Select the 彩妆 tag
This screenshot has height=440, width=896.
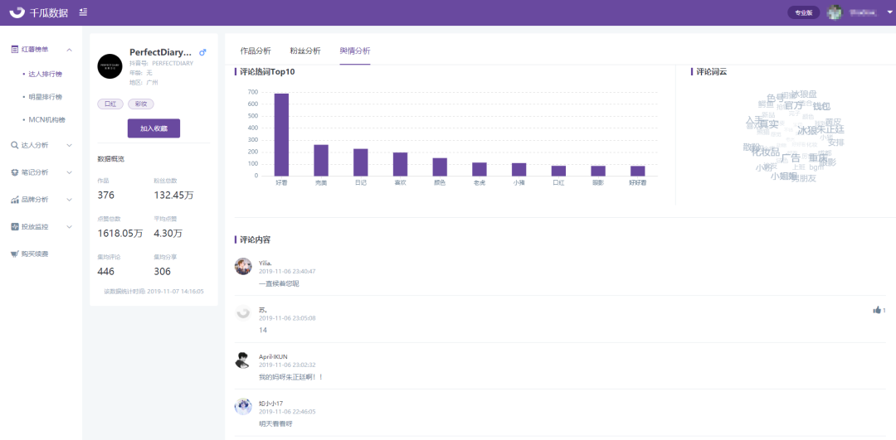(141, 104)
